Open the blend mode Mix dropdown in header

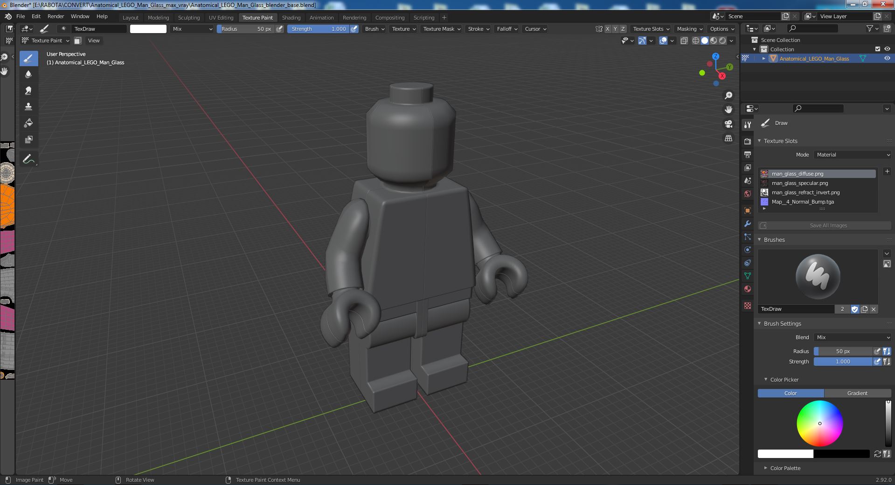click(x=192, y=29)
